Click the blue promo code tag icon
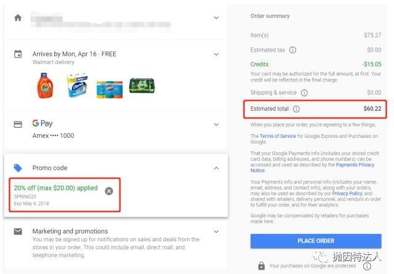The width and height of the screenshot is (394, 274). click(18, 167)
